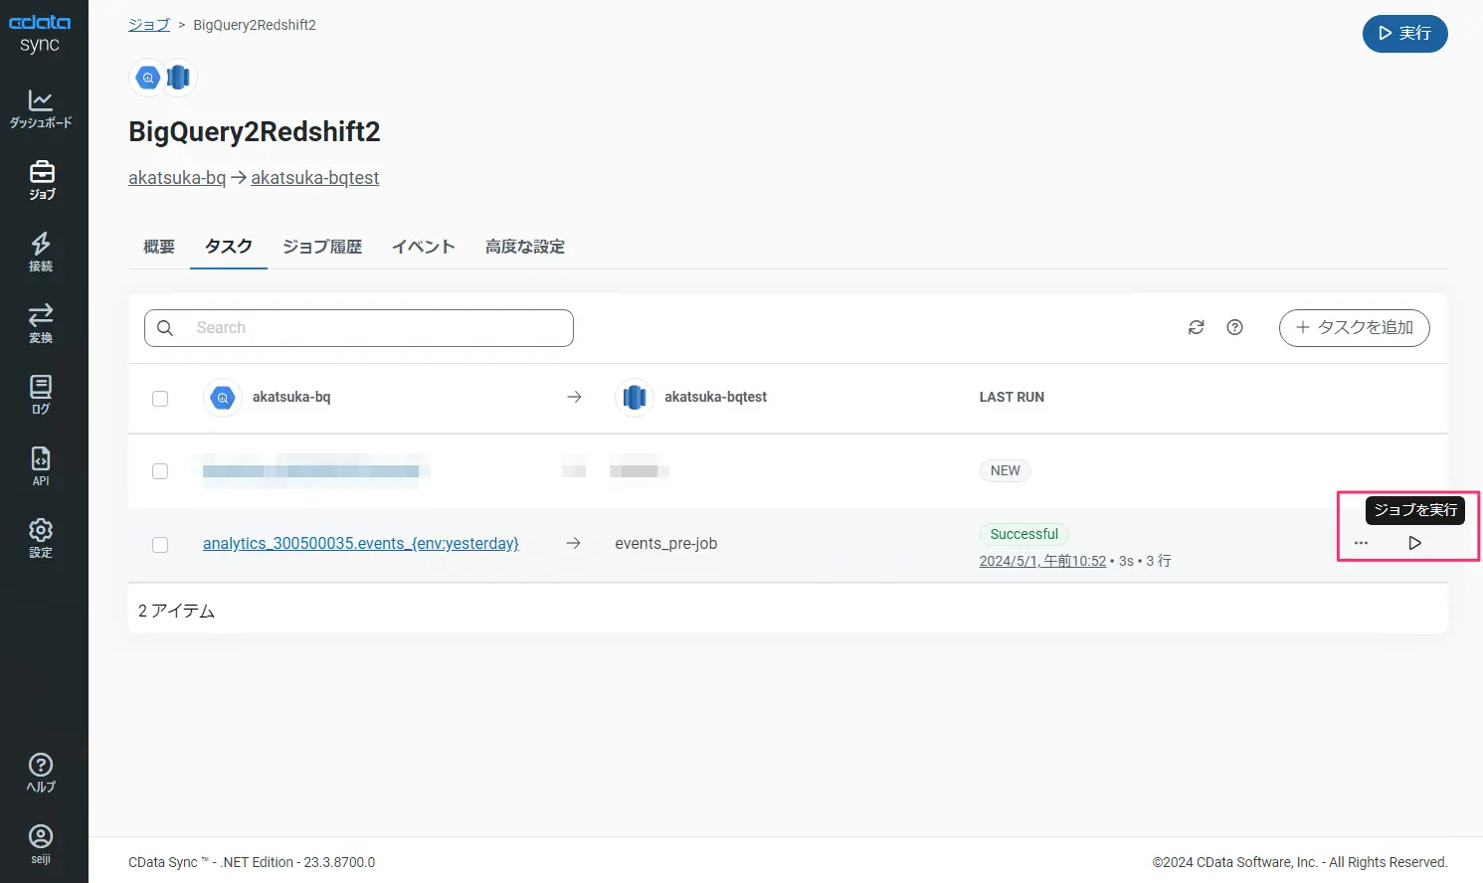Open the Jobs (ジョブ) sidebar icon

pos(41,180)
